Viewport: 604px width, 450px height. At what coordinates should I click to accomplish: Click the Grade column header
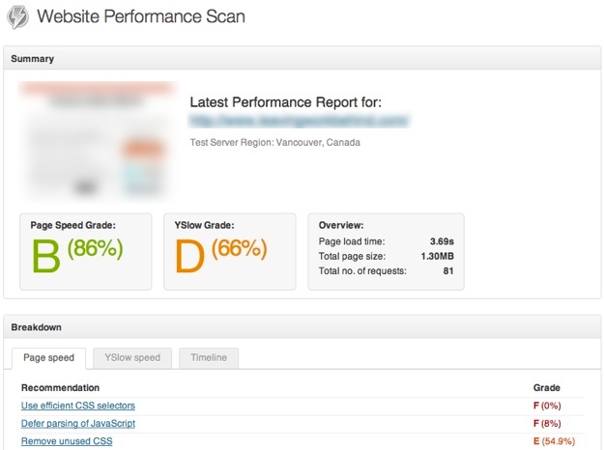pyautogui.click(x=546, y=386)
